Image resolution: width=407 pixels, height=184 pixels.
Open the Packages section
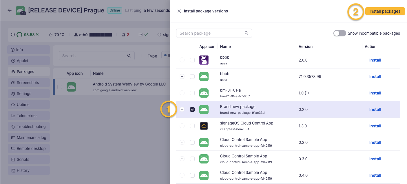(29, 72)
